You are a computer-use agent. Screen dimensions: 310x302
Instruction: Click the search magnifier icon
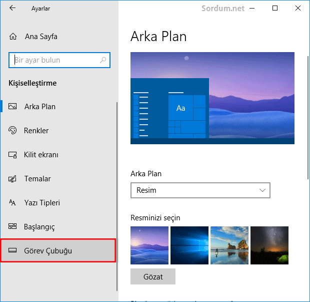(103, 60)
